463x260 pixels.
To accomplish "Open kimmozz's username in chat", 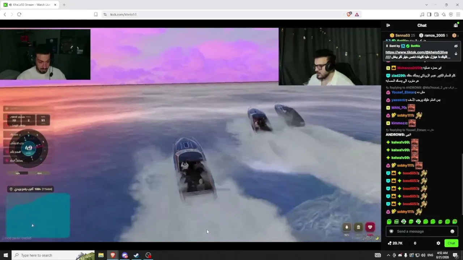I will (399, 123).
